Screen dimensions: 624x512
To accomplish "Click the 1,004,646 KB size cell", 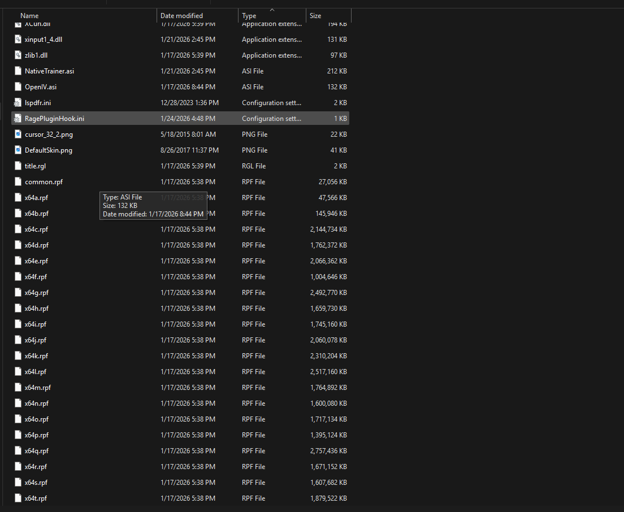I will pos(328,276).
